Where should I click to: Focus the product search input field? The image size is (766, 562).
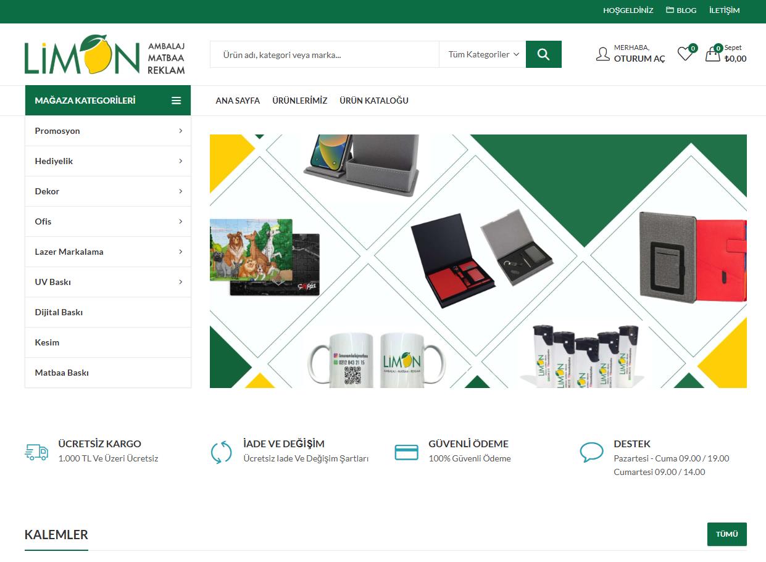(x=325, y=54)
